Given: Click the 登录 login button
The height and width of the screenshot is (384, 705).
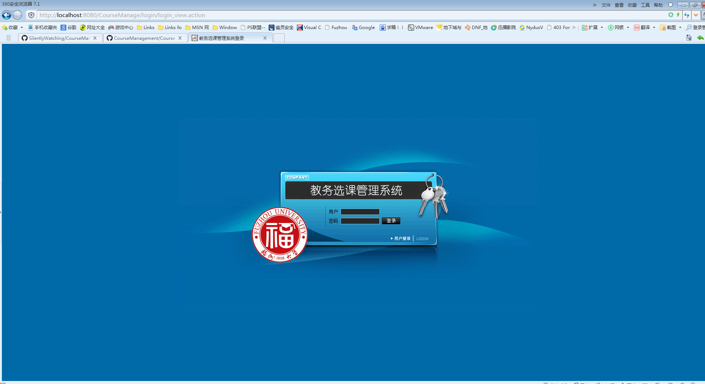Looking at the screenshot, I should pyautogui.click(x=391, y=221).
